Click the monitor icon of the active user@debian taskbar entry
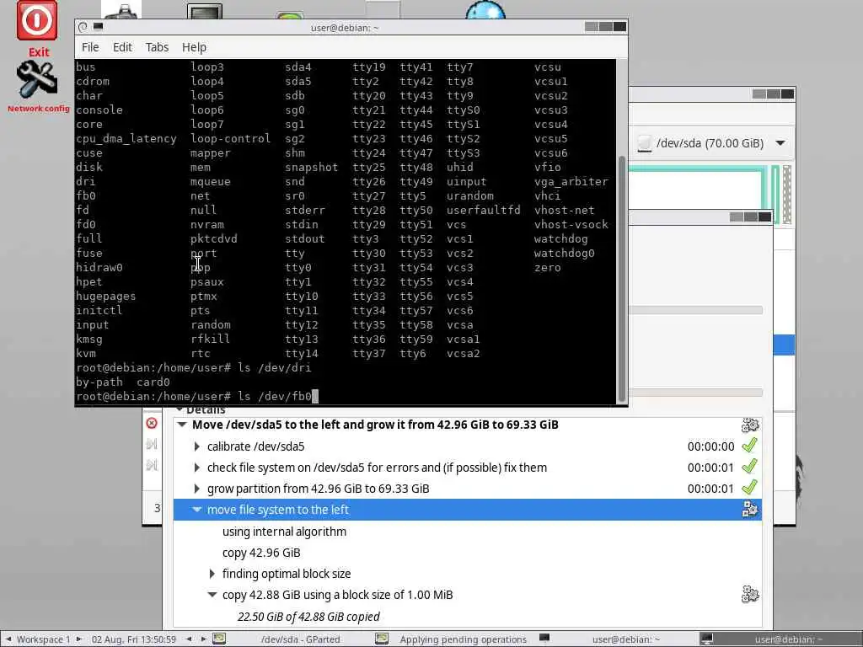 click(706, 639)
